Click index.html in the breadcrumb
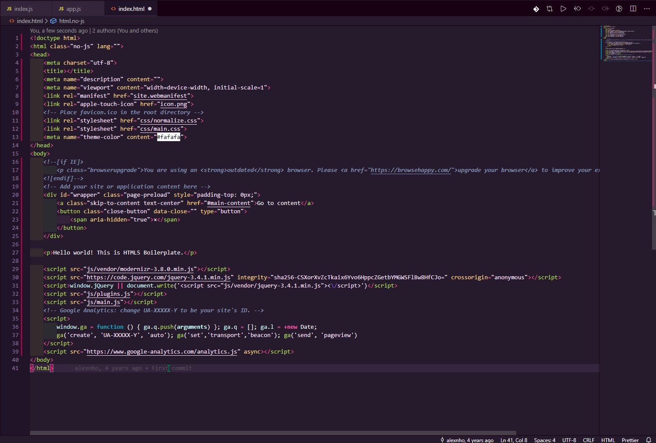Screen dimensions: 656x443 coord(30,21)
